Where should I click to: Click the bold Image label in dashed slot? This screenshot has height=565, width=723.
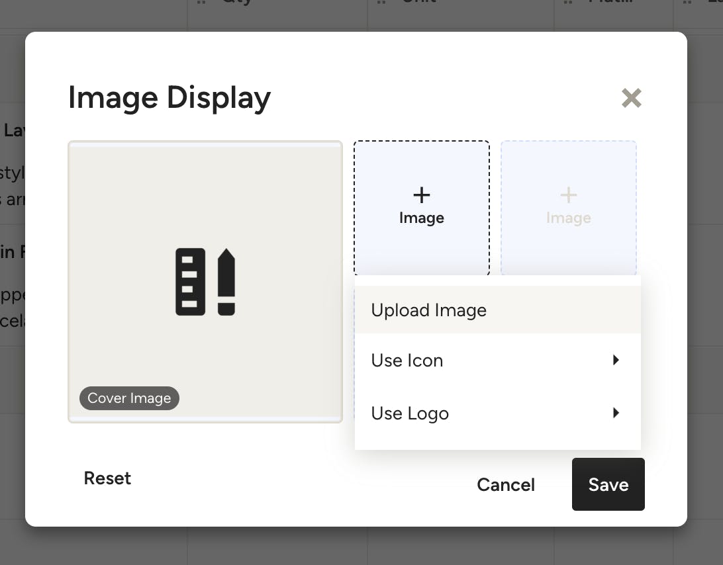[421, 218]
